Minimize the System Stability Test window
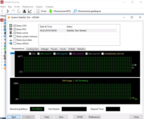Viewport: 144px width, 119px height. pos(124,17)
